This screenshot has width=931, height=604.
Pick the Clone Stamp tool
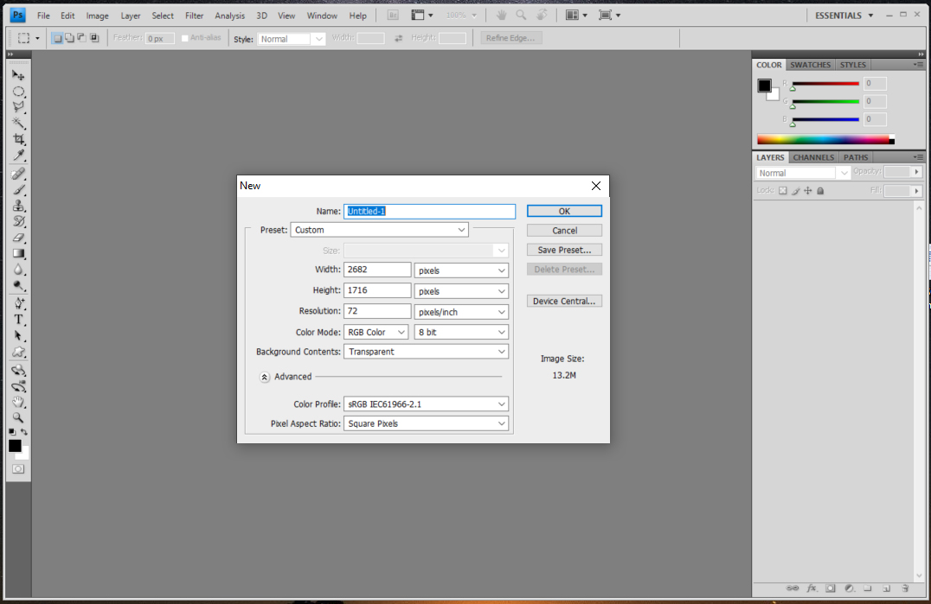[18, 206]
